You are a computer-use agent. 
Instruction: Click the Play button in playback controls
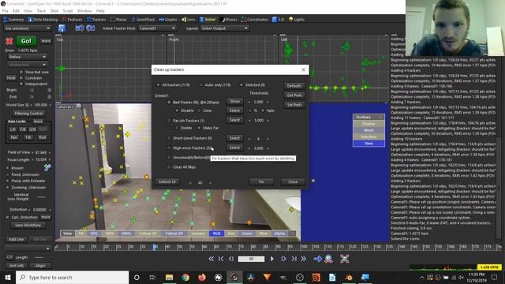click(271, 259)
